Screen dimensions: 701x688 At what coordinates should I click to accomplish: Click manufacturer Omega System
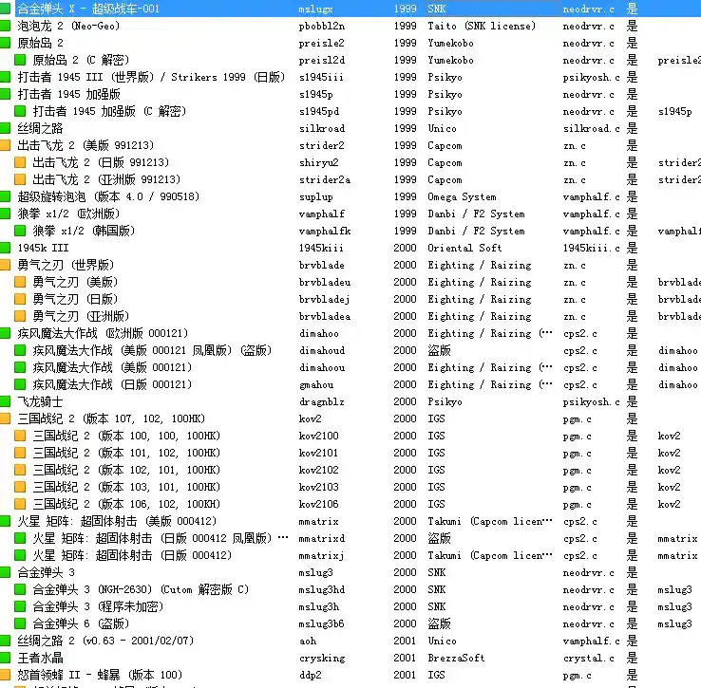click(462, 197)
